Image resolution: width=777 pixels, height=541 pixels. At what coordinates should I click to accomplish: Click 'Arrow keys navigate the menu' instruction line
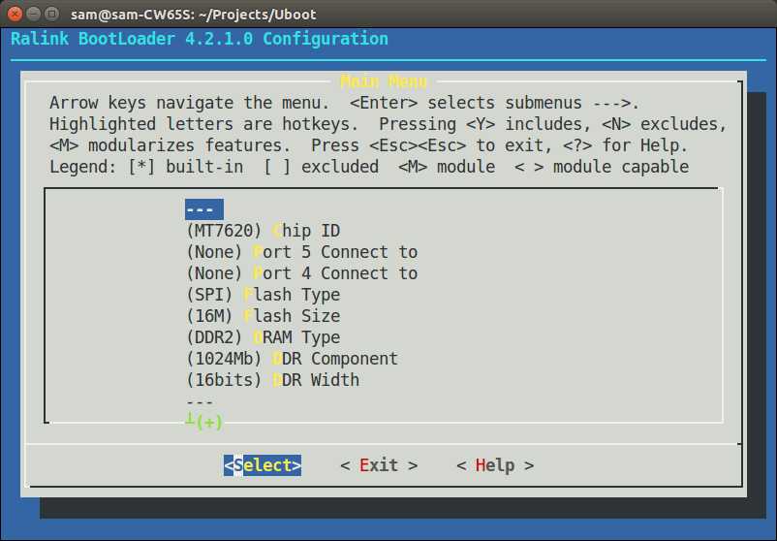tap(344, 103)
